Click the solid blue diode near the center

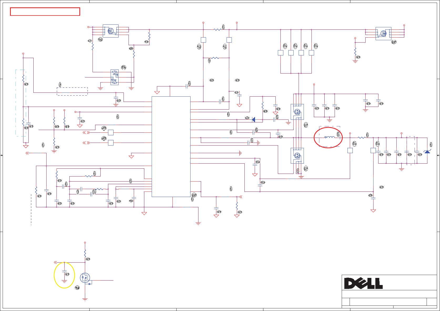click(x=254, y=120)
